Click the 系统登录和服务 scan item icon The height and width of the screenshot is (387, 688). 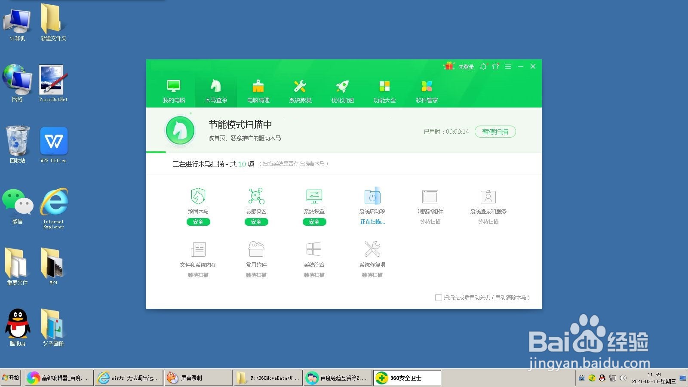click(488, 197)
